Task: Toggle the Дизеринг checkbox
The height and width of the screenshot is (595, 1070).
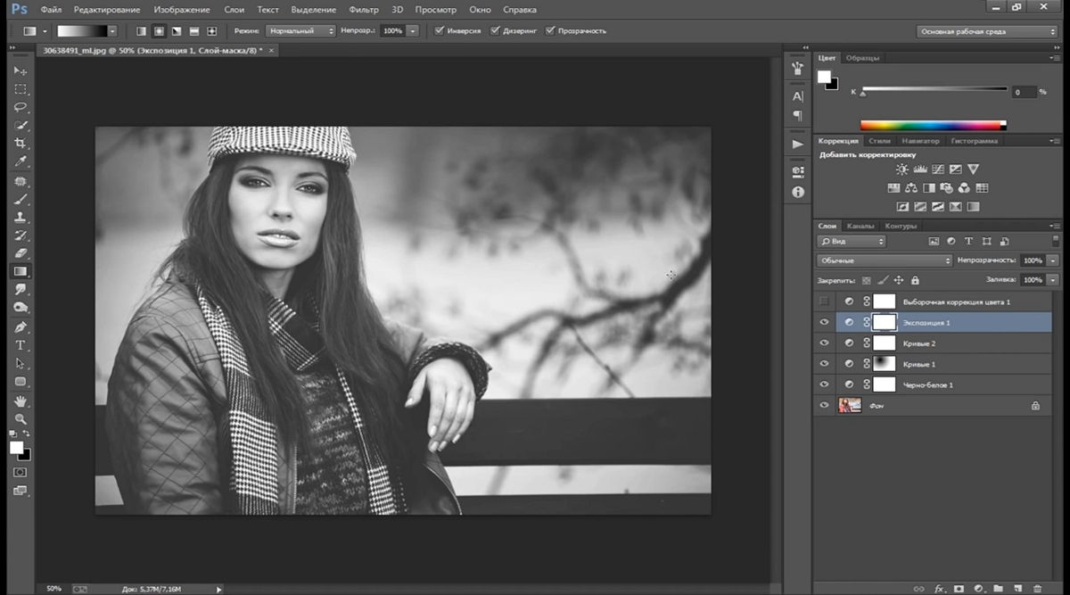Action: pyautogui.click(x=495, y=30)
